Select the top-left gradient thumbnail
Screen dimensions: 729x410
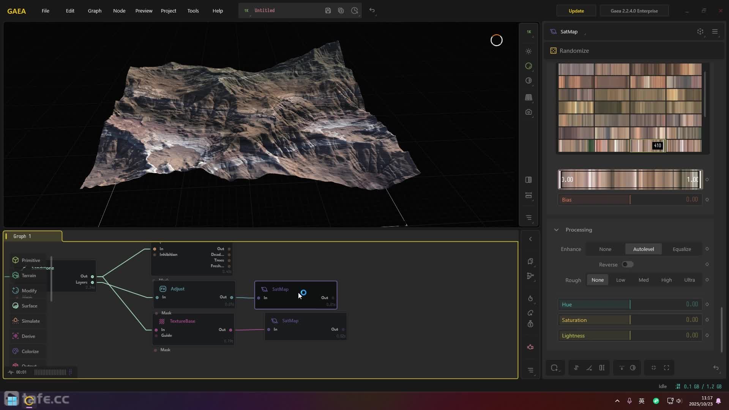(576, 69)
